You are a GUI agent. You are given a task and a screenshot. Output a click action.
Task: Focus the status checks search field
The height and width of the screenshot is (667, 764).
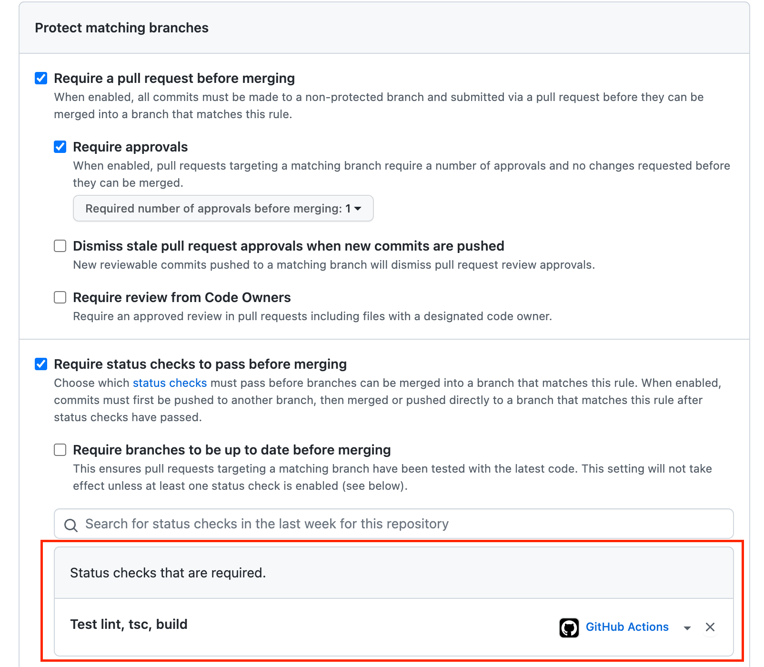[400, 524]
